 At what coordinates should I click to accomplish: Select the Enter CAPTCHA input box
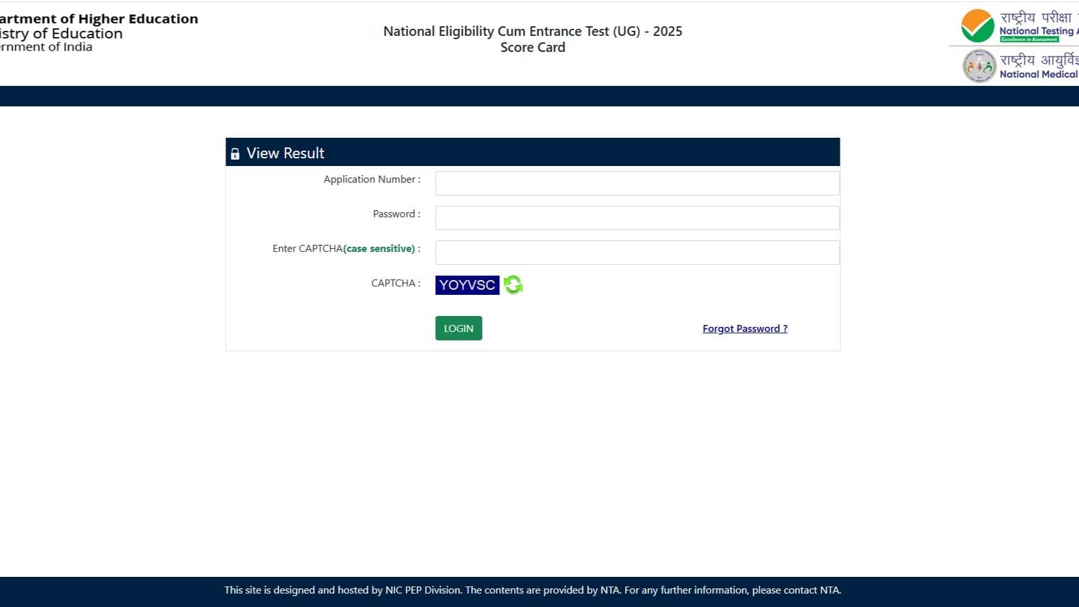[x=637, y=252]
